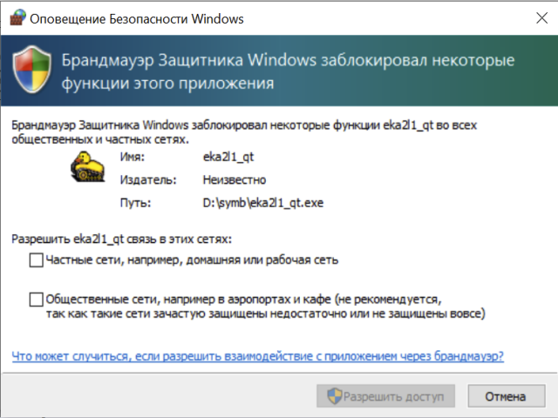The width and height of the screenshot is (558, 418).
Task: Click the Разрешить eka2l1_qt связь prompt text
Action: click(121, 239)
